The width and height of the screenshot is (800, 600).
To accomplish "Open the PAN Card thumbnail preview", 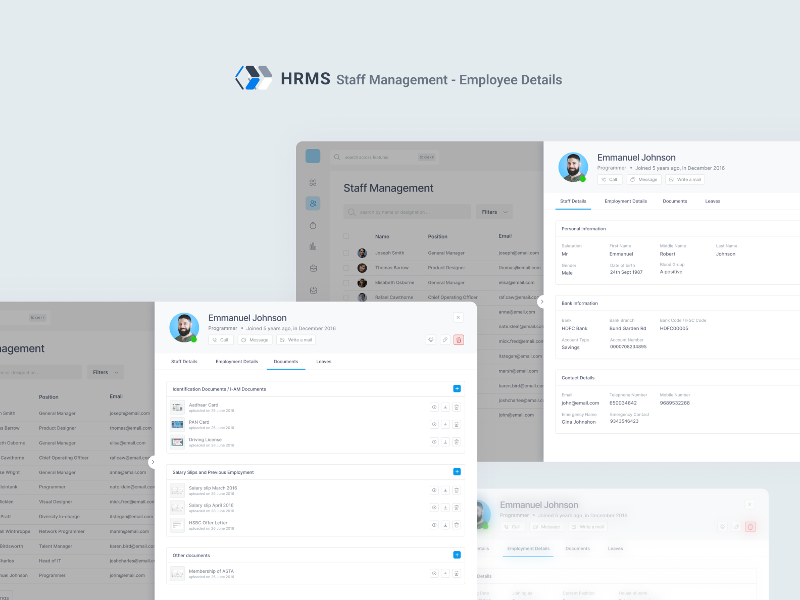I will point(177,424).
